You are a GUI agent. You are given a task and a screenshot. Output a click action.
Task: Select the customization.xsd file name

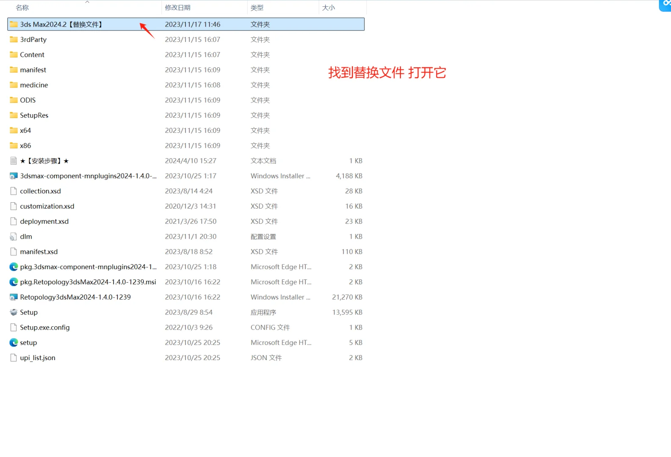pyautogui.click(x=47, y=206)
